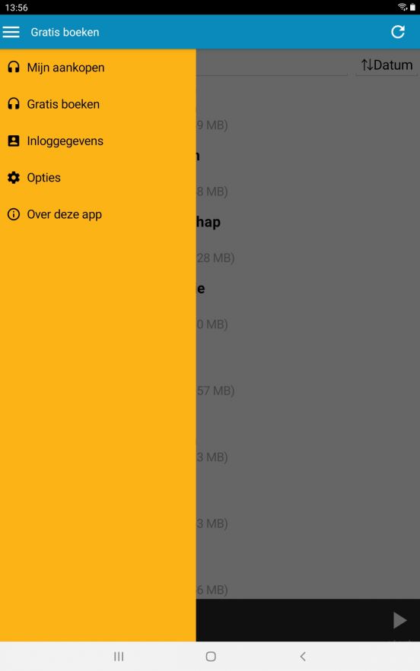
Task: Click the Gratis boeken header title
Action: (65, 32)
